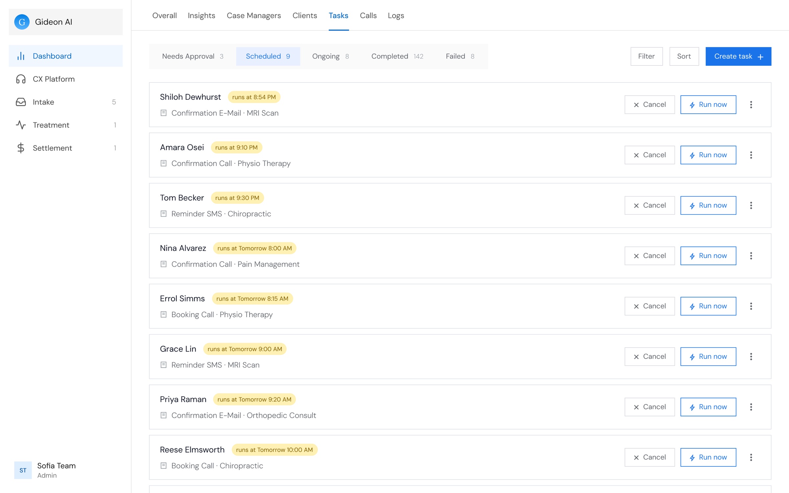The image size is (789, 493).
Task: Show the Needs Approval tasks
Action: tap(193, 56)
